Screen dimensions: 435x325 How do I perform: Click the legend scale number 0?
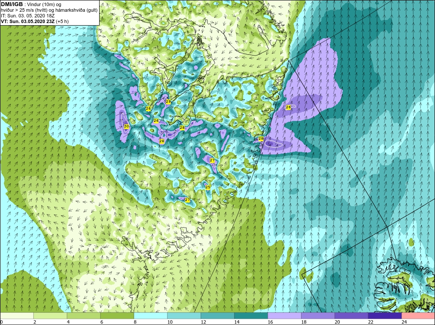point(1,322)
